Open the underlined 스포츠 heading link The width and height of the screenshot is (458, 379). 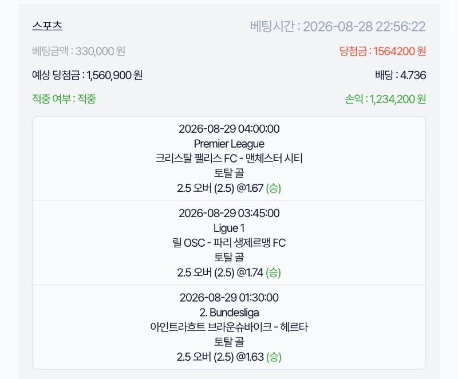(48, 26)
